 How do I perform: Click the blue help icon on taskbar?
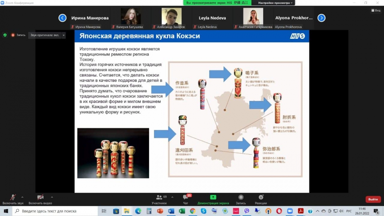tap(310, 211)
